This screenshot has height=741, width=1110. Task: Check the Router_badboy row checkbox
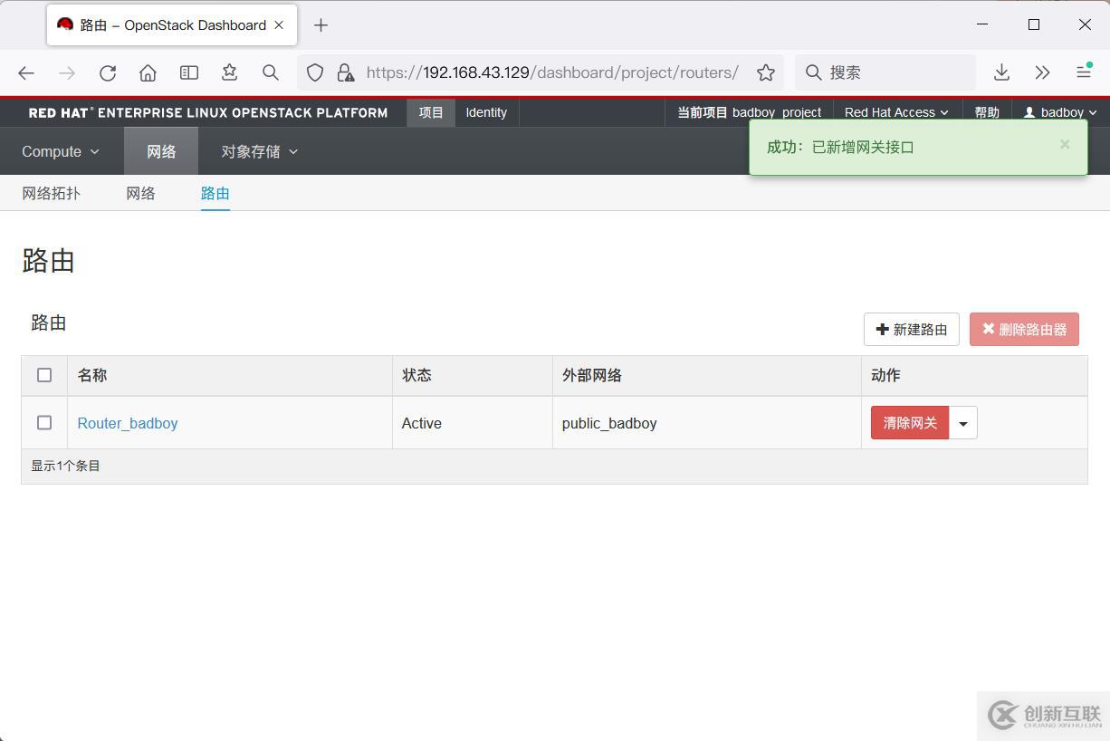[x=44, y=422]
